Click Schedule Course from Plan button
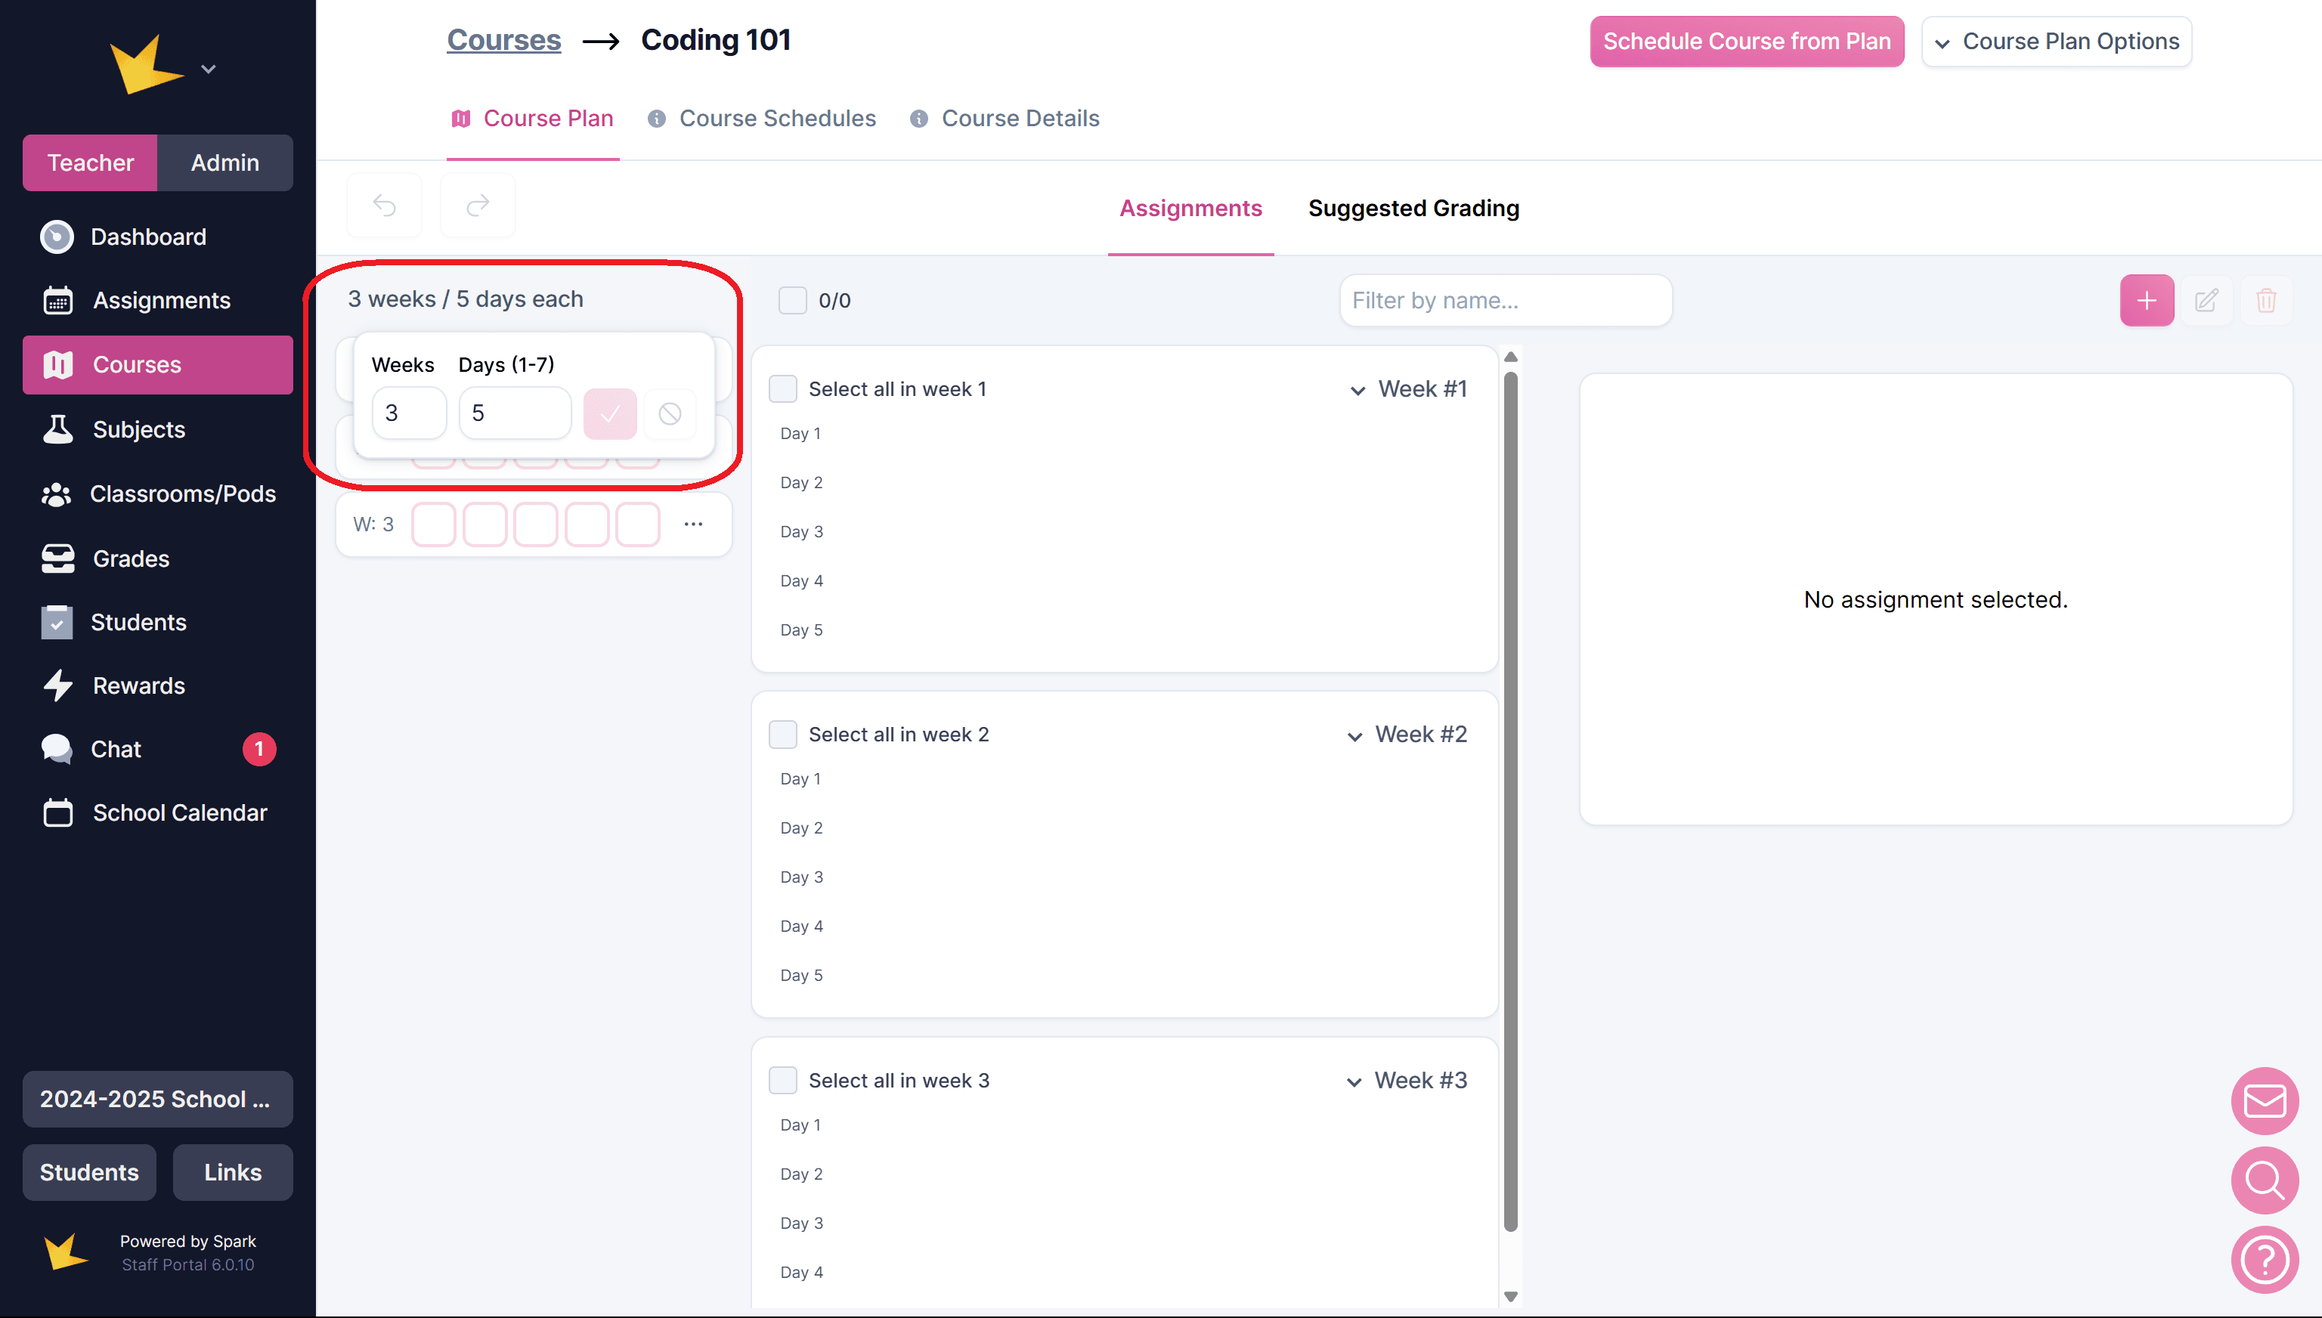Screen dimensions: 2322x1318 [x=1746, y=42]
